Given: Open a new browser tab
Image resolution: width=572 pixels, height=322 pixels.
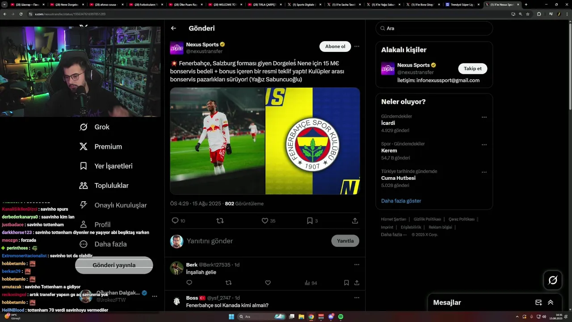Looking at the screenshot, I should (x=526, y=4).
